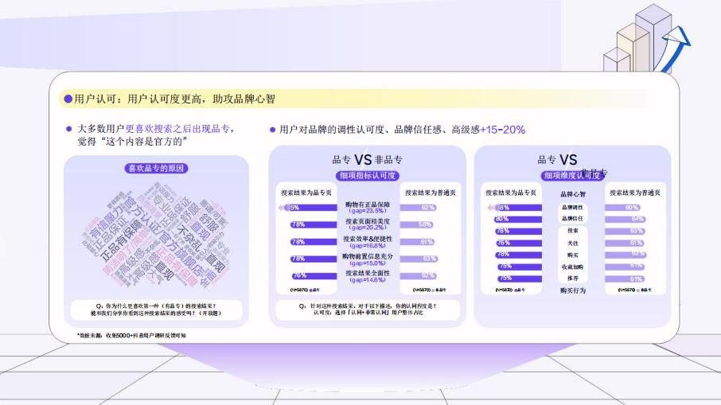Select the text '用户对品牌的调性认可度、品牌信任感、高级感'
This screenshot has height=405, width=721.
pyautogui.click(x=380, y=130)
